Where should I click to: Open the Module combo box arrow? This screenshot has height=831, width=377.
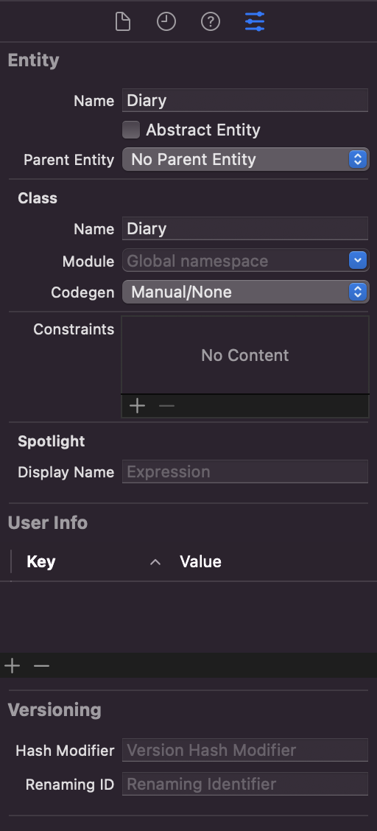358,260
